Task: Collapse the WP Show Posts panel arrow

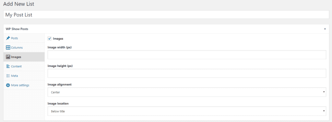Action: [x=325, y=29]
